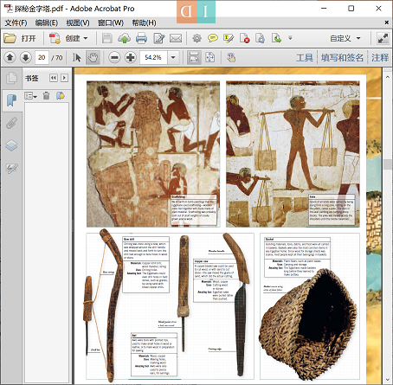
Task: Open the signatures panel icon
Action: point(11,168)
